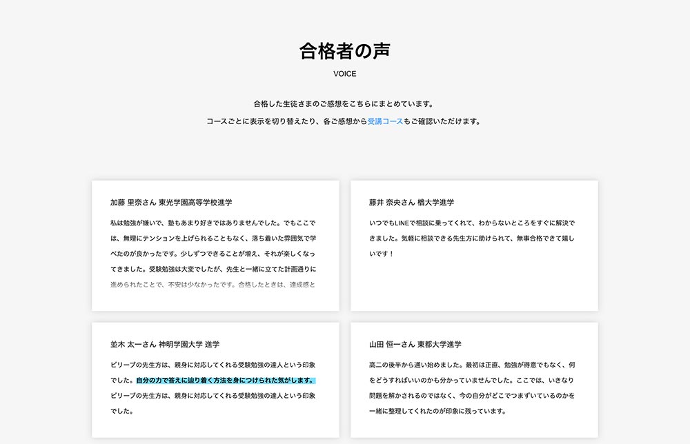Select the 山田 恒一さん testimonial title
This screenshot has width=690, height=444.
click(415, 344)
